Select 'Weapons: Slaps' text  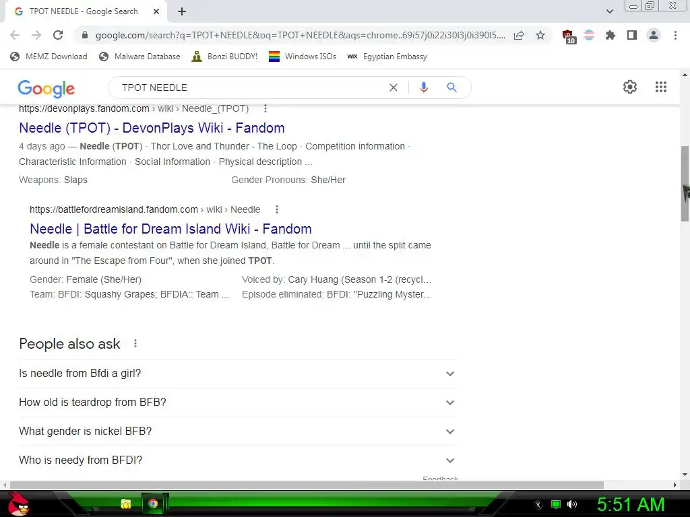click(53, 180)
